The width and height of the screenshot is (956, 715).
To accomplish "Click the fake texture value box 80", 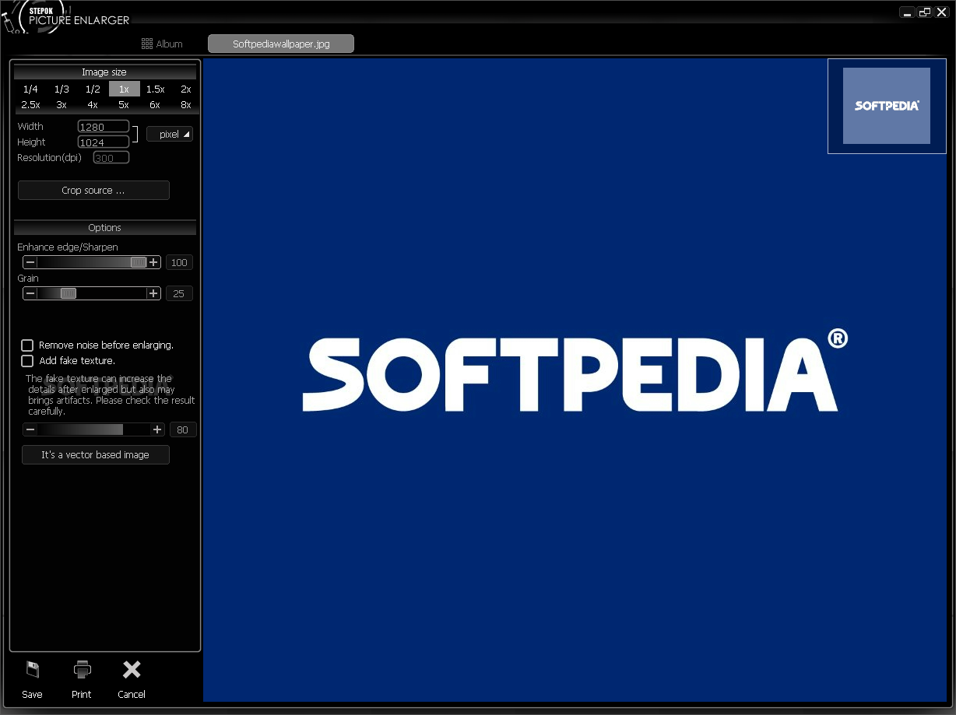I will pos(183,429).
